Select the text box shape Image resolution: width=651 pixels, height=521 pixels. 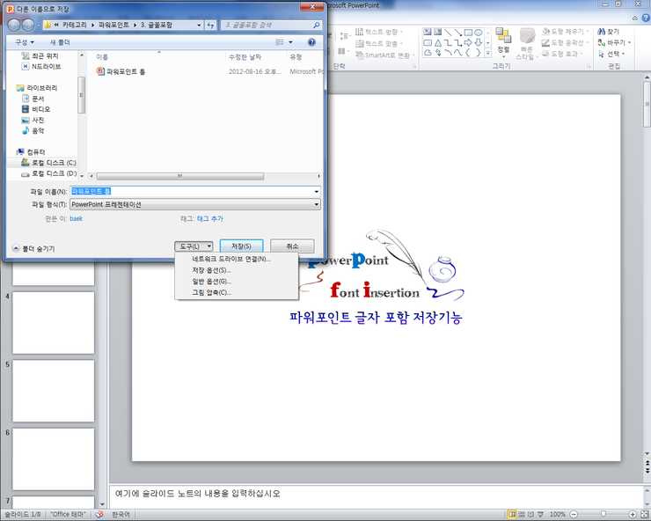[x=428, y=33]
